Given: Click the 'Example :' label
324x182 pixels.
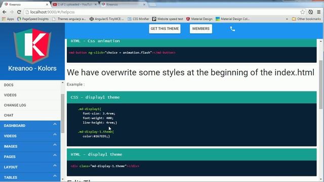Looking at the screenshot, I should tap(75, 84).
